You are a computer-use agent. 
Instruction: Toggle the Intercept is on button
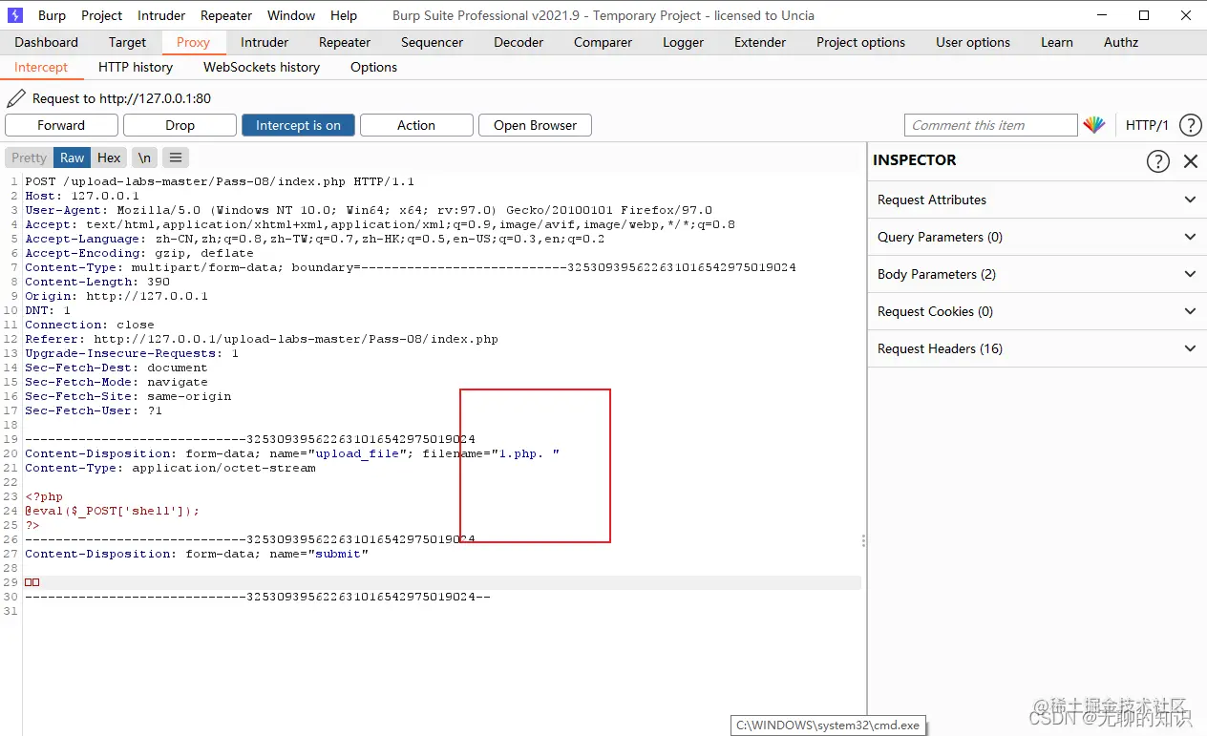[x=298, y=125]
